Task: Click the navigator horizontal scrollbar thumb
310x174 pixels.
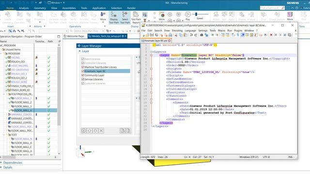Action: [x=9, y=157]
